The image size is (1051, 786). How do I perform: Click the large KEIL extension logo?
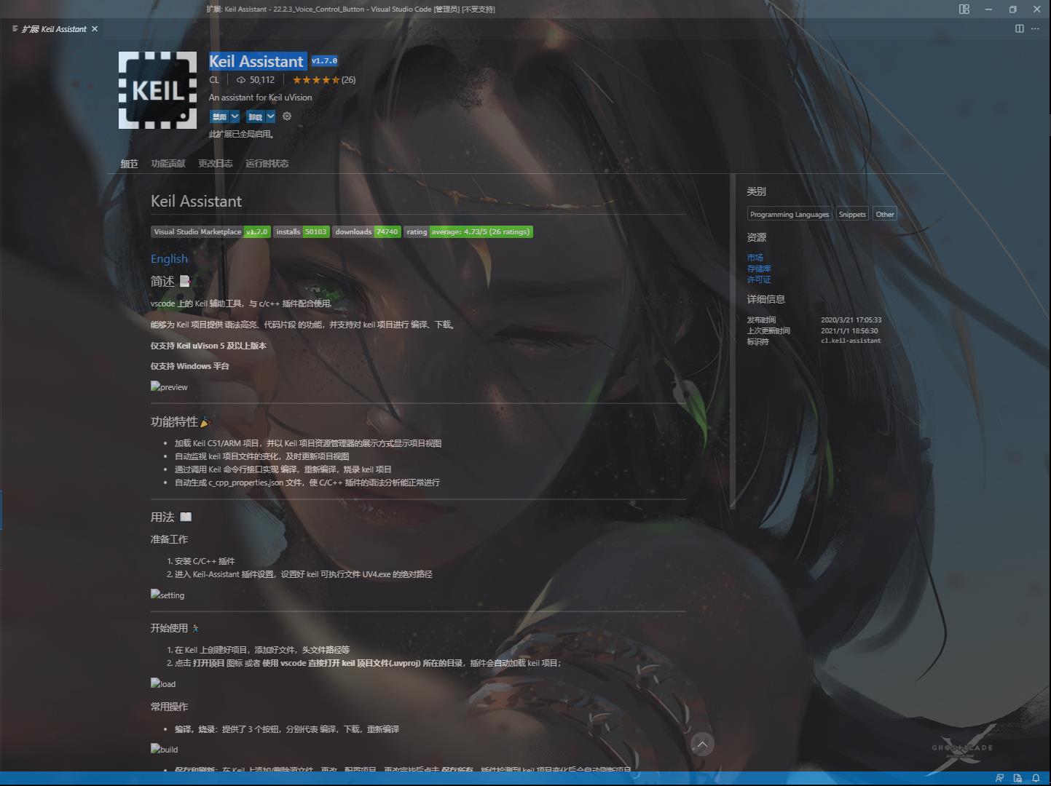pyautogui.click(x=157, y=90)
